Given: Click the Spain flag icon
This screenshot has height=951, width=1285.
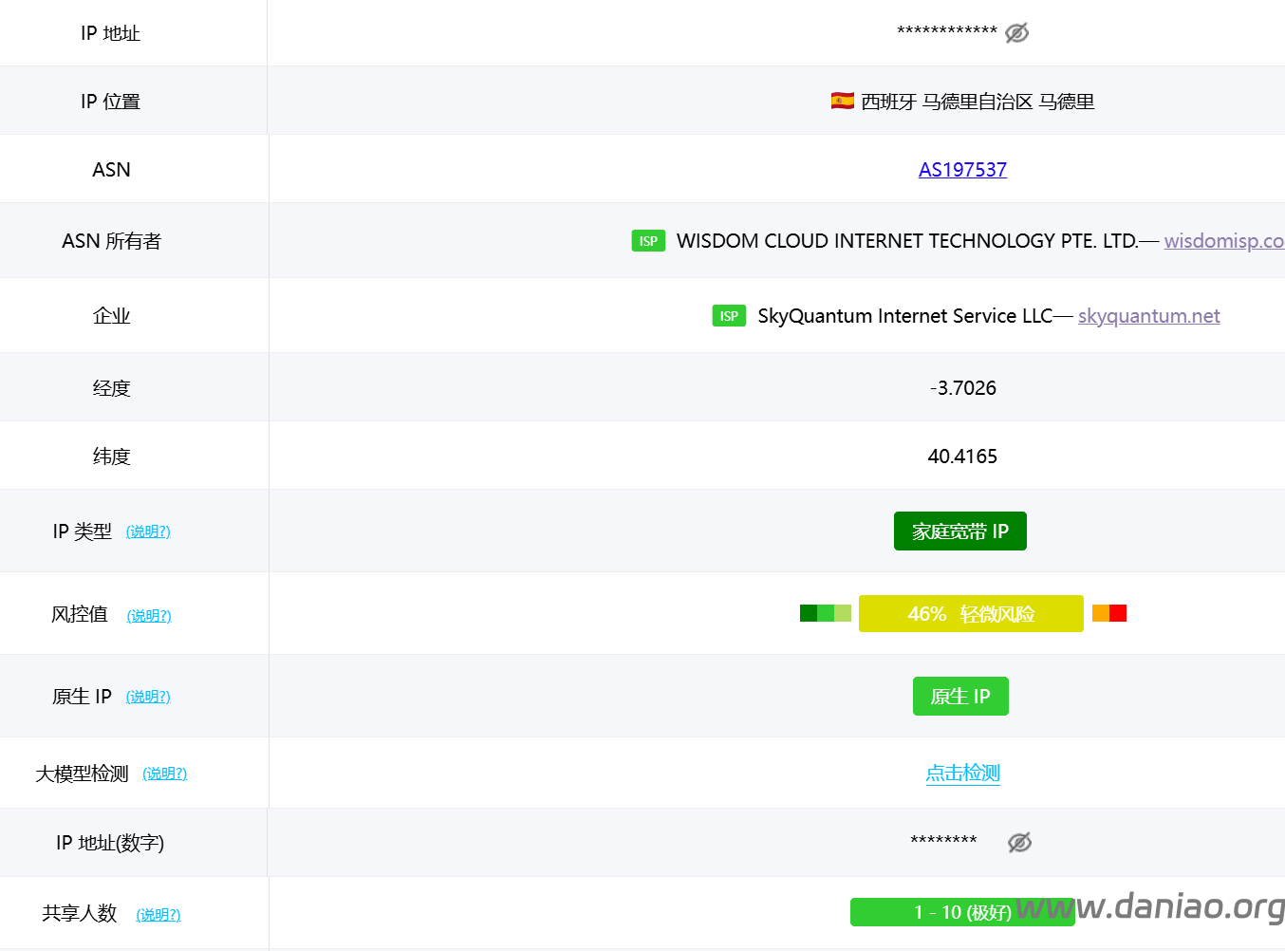Looking at the screenshot, I should click(841, 100).
